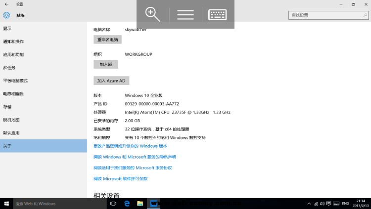The height and width of the screenshot is (209, 371).
Task: Select 应用和功能 in the sidebar
Action: pos(44,54)
